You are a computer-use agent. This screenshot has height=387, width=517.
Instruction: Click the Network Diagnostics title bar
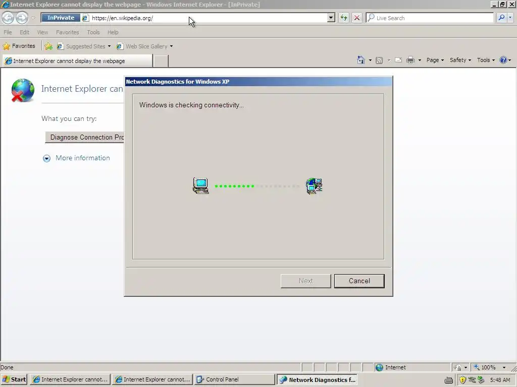click(x=258, y=82)
